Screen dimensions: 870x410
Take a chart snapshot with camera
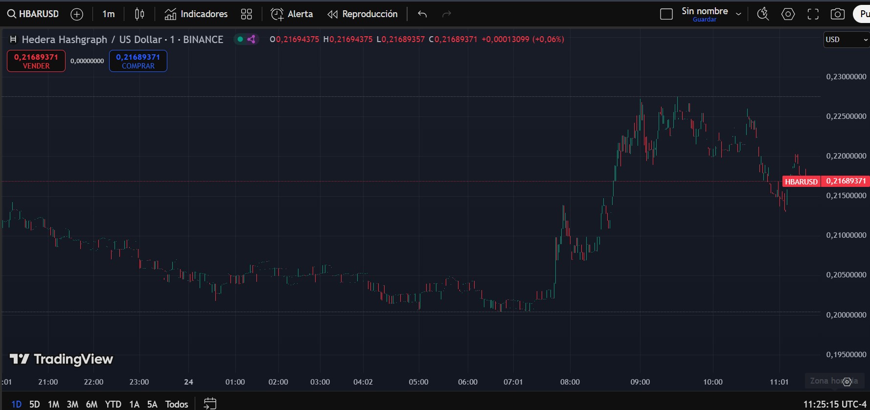pyautogui.click(x=838, y=14)
